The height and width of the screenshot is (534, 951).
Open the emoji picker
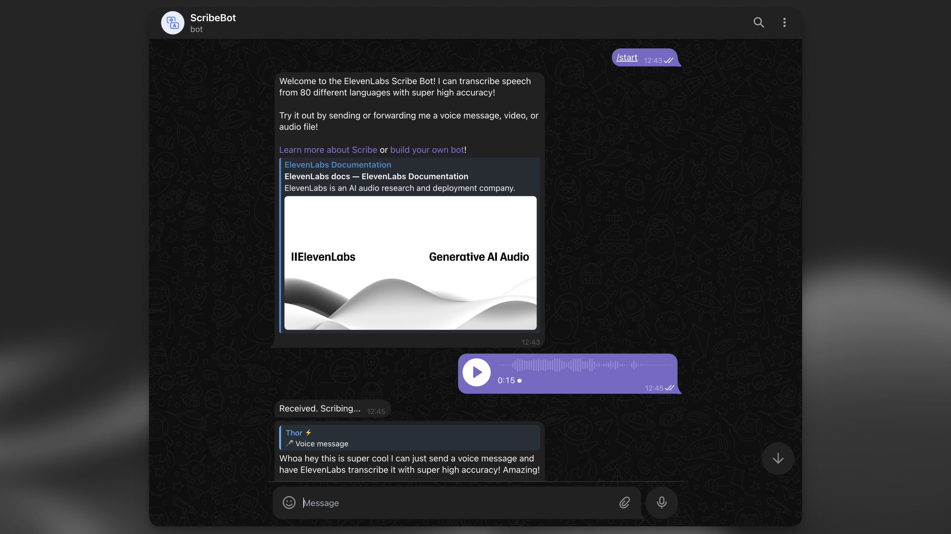[289, 503]
